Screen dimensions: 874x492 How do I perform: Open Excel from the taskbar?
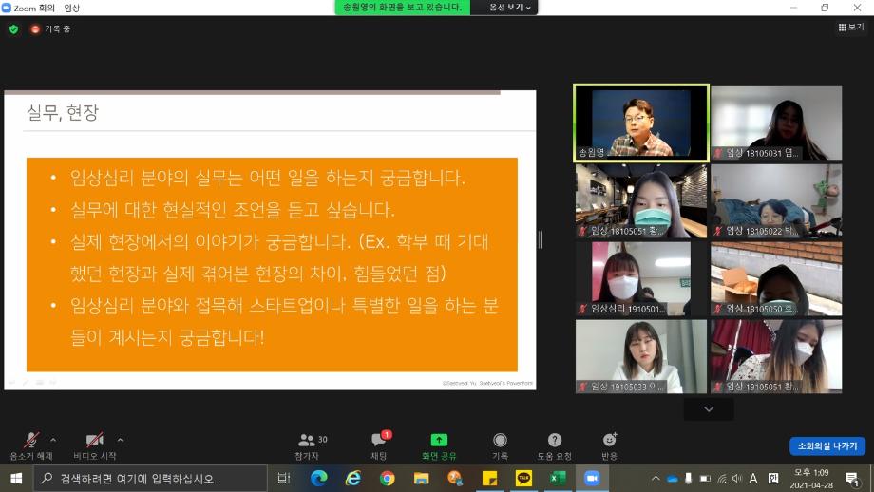click(x=558, y=478)
